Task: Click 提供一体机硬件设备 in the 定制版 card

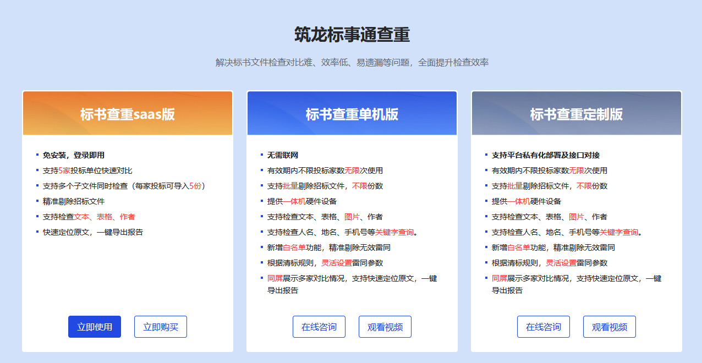Action: tap(526, 201)
